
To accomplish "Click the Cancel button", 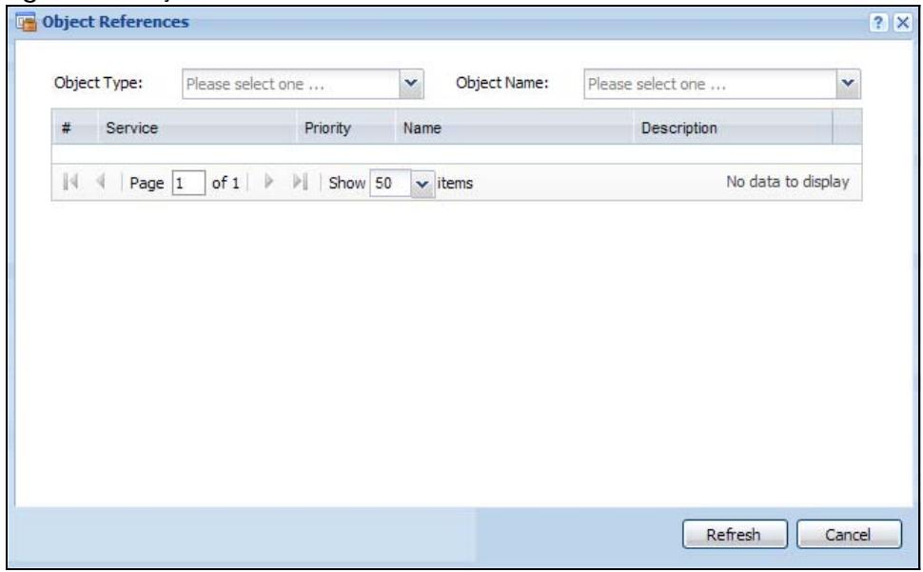I will [849, 534].
